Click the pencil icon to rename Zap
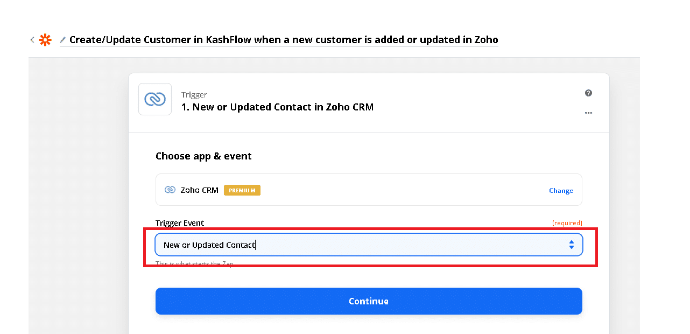 pos(63,40)
